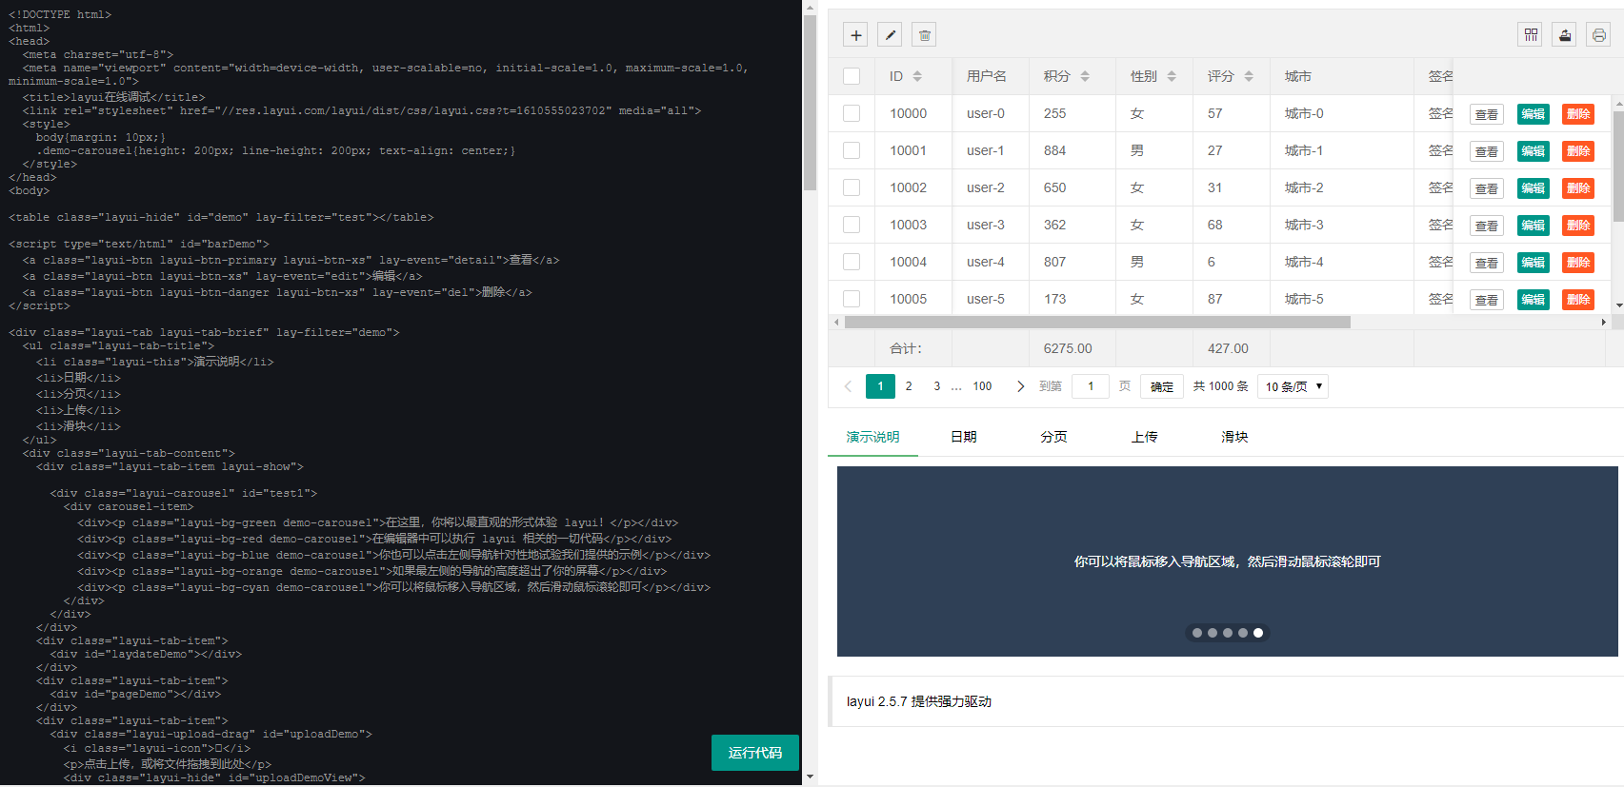1624x787 pixels.
Task: Check the row 10002 checkbox
Action: [852, 187]
